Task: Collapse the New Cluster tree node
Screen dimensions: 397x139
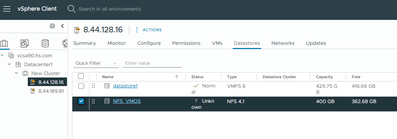Action: (16, 73)
